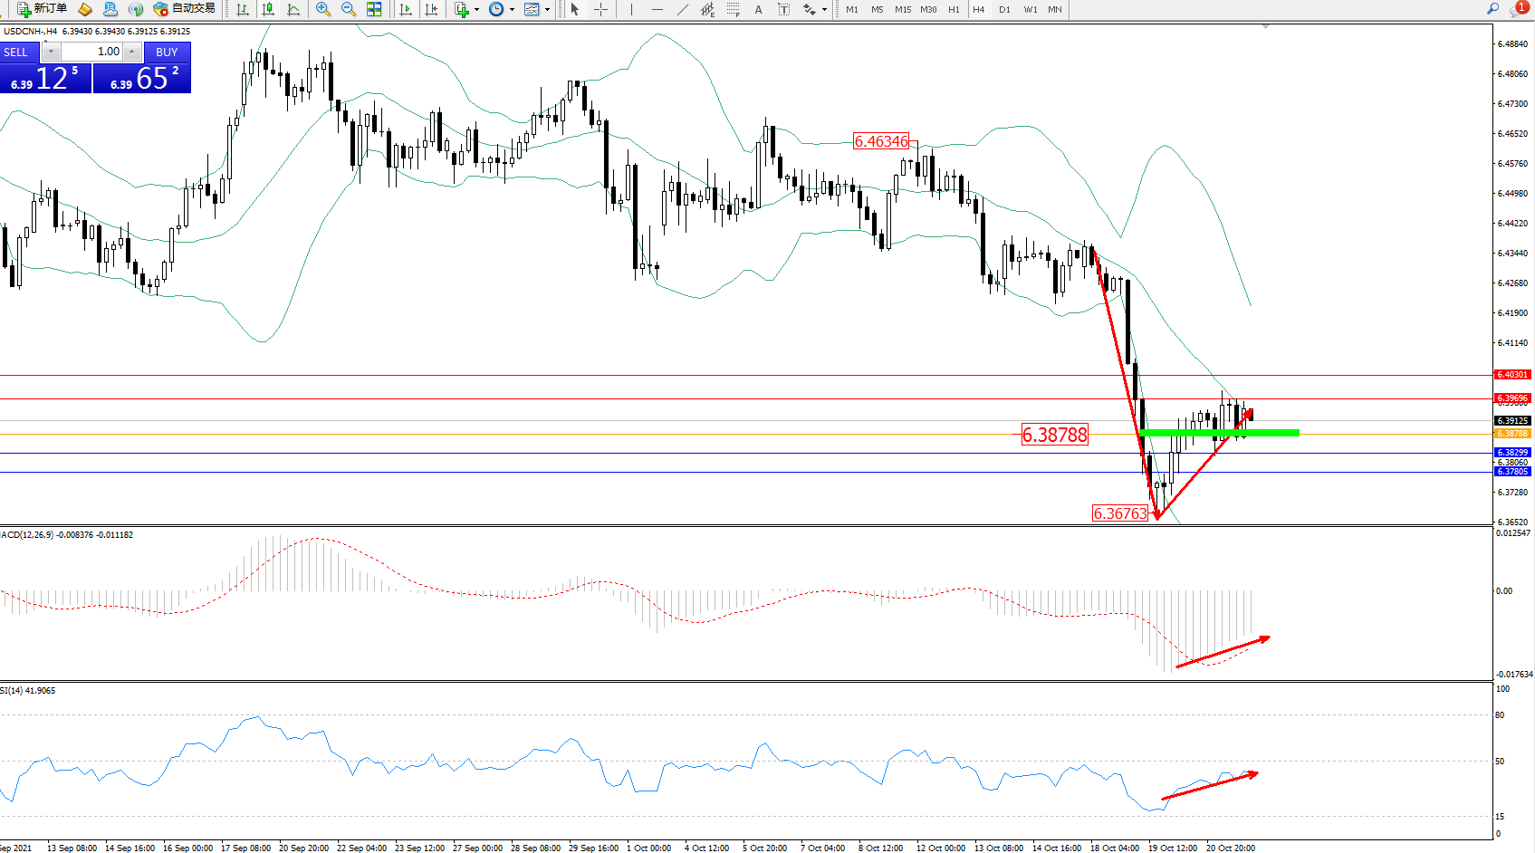Viewport: 1535px width, 853px height.
Task: Click the green horizontal level at 6.38788
Action: click(1268, 433)
